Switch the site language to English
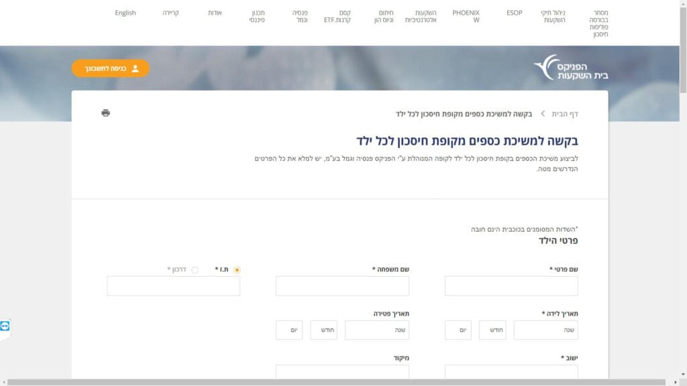The image size is (687, 386). (x=125, y=13)
